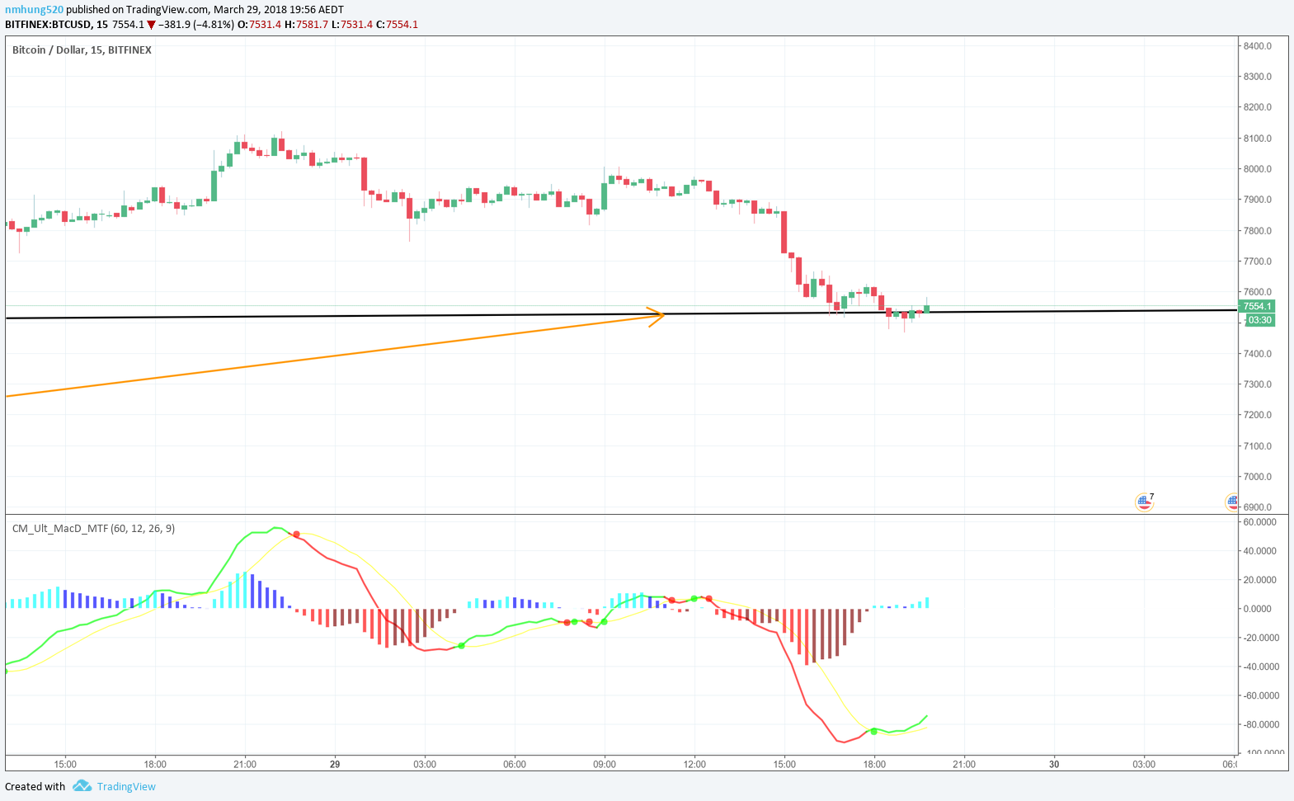
Task: Click the 0.0000 MACD axis label
Action: point(1259,609)
